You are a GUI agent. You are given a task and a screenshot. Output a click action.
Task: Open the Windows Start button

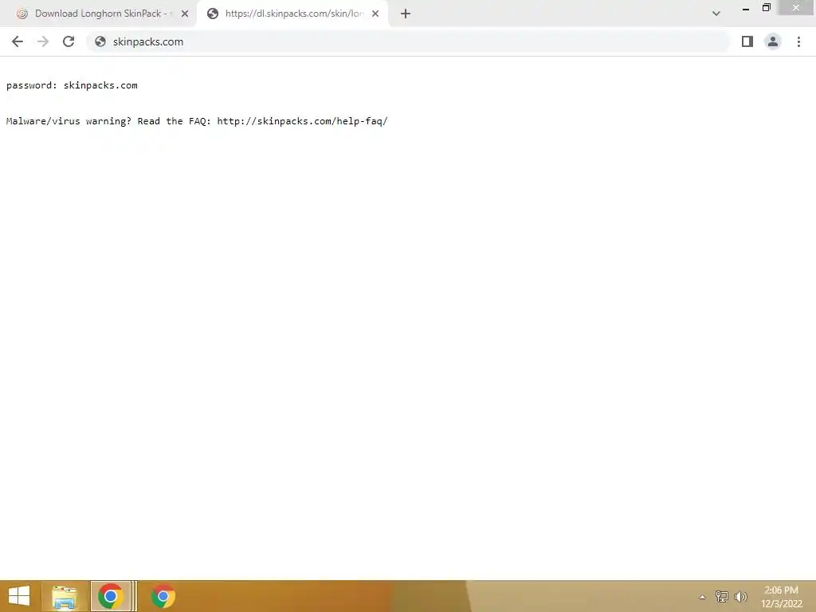(x=19, y=596)
